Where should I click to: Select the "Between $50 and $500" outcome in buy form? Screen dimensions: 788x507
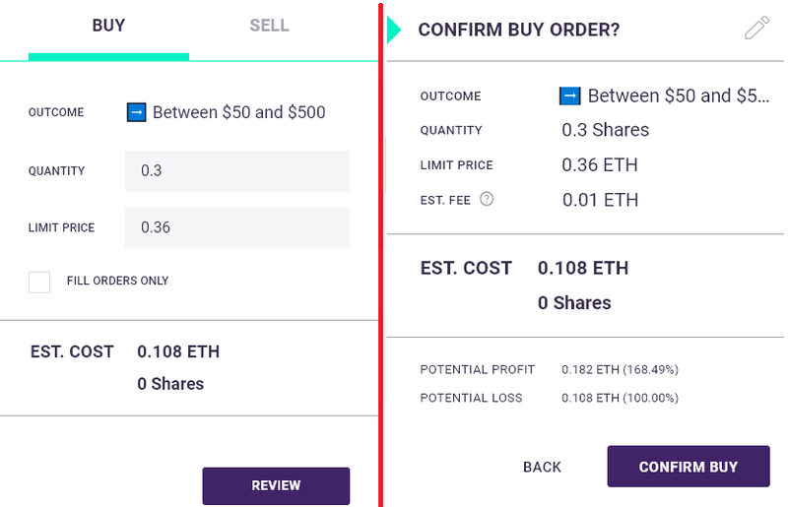click(238, 112)
